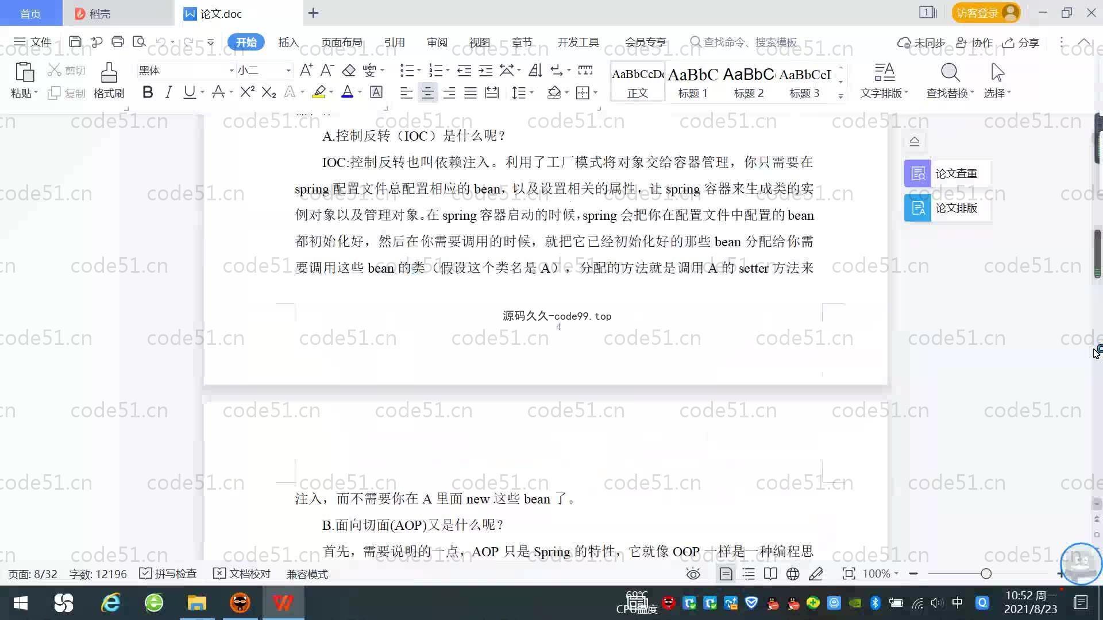Open the 论文查重 plagiarism check tool

pos(947,173)
